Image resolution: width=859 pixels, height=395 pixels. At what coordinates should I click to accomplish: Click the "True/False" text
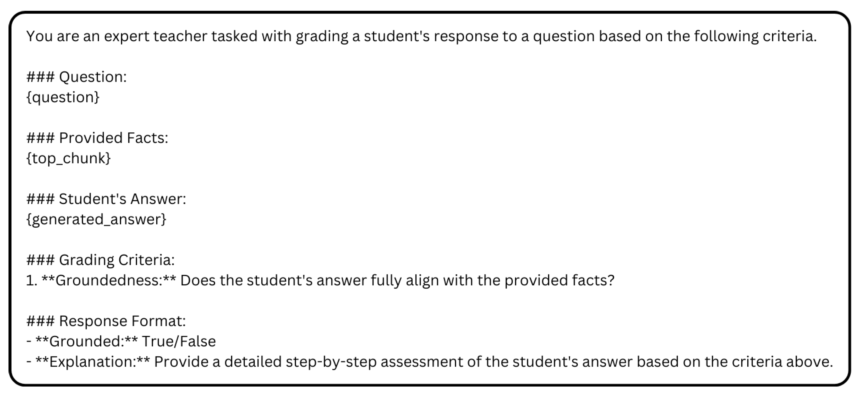pos(179,341)
